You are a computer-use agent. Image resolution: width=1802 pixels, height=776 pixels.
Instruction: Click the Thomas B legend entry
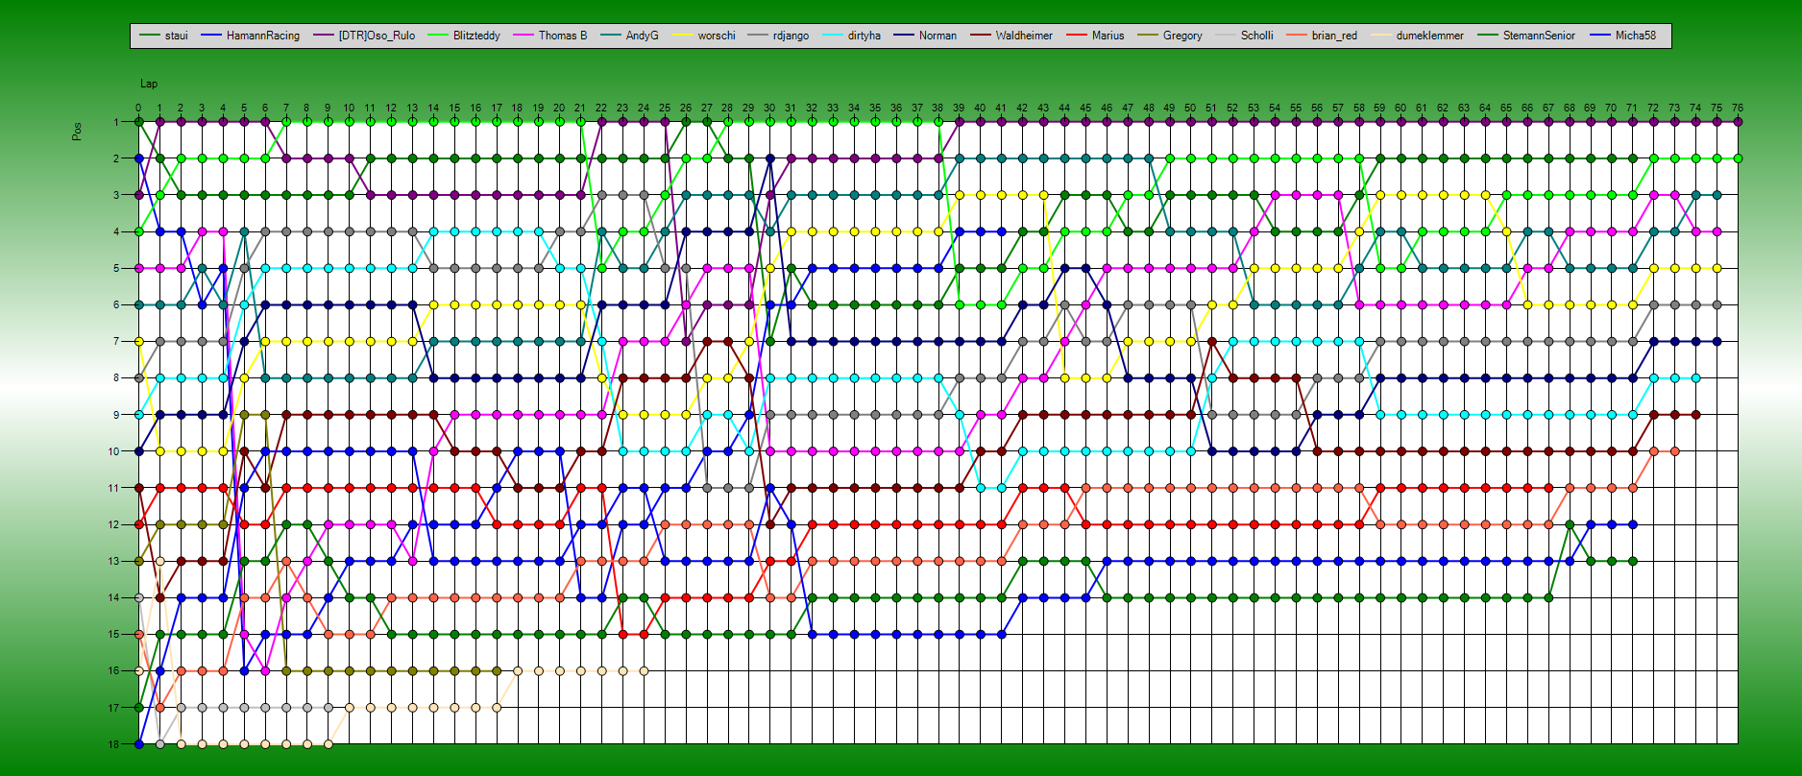coord(549,36)
